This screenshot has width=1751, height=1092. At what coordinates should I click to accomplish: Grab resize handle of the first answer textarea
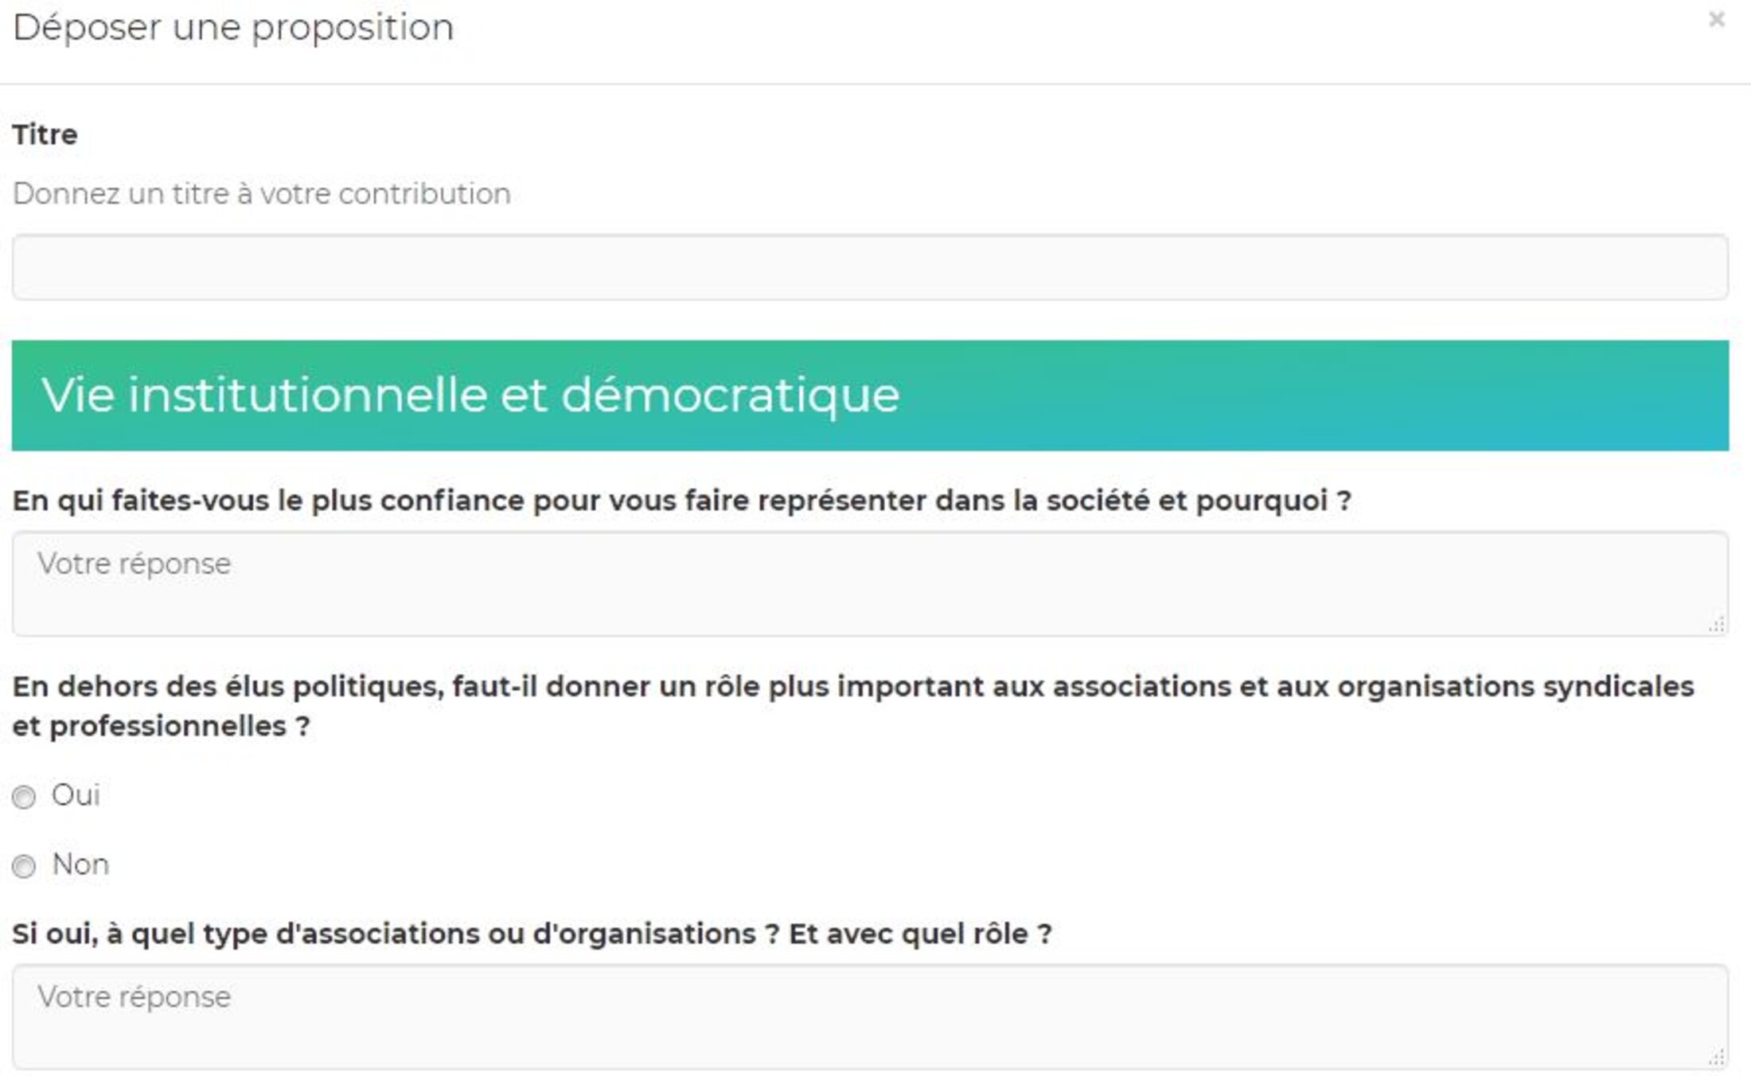(1716, 625)
